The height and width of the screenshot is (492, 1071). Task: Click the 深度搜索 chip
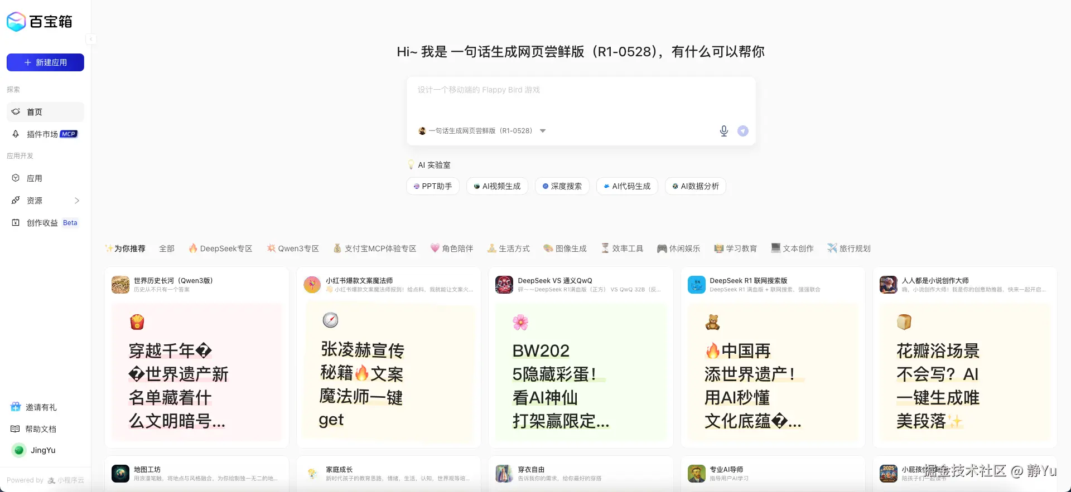[x=562, y=186]
